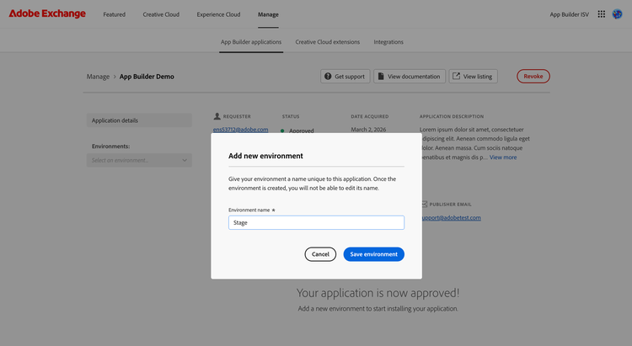
Task: Expand the Select an environment dropdown
Action: 139,160
